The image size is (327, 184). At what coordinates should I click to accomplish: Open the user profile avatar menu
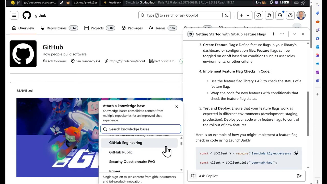point(301,15)
